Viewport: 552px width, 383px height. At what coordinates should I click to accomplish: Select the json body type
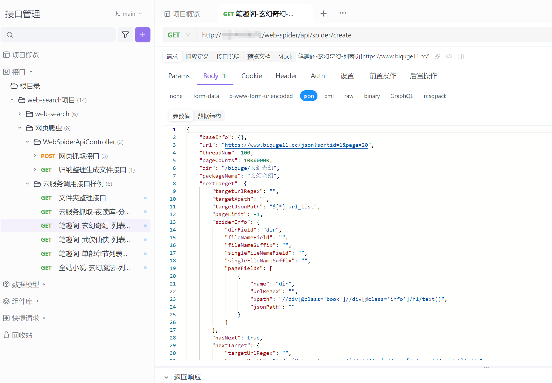pos(309,96)
